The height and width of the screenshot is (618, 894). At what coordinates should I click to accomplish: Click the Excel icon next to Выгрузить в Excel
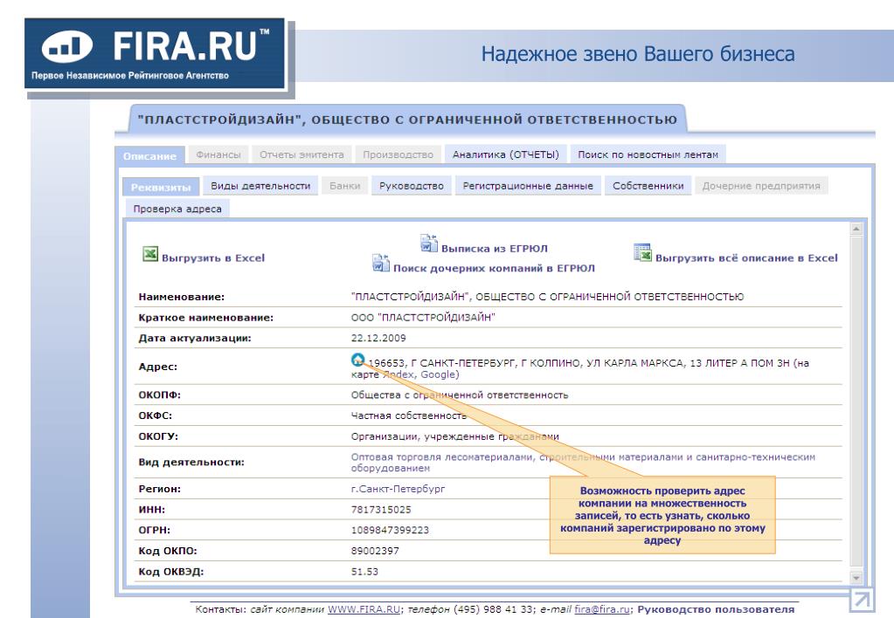150,254
